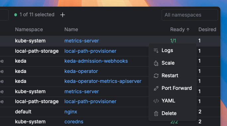Click 'kube-system' cell in coredns row
The width and height of the screenshot is (227, 126).
coord(30,122)
